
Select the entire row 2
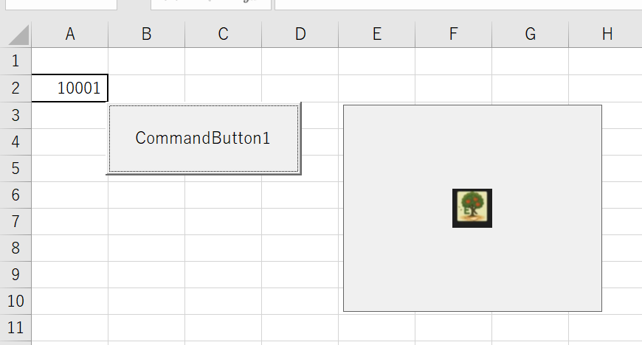point(16,88)
